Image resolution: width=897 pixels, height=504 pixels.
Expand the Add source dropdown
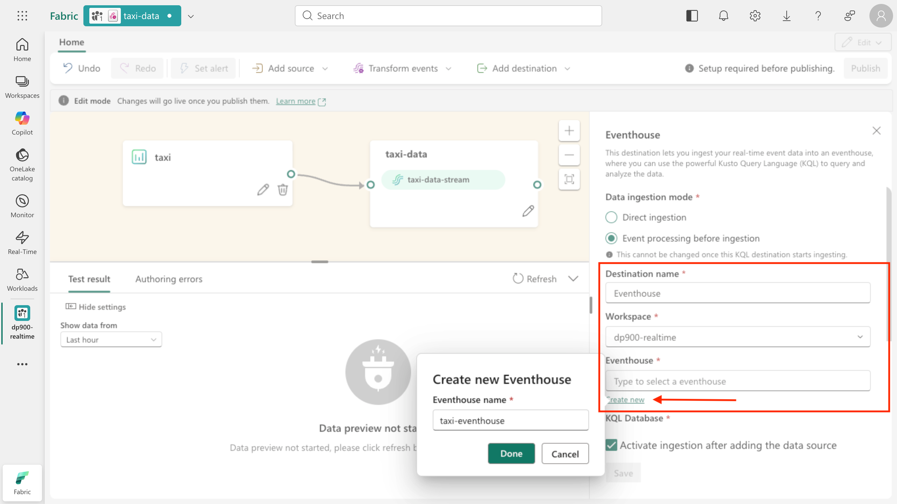pos(325,69)
